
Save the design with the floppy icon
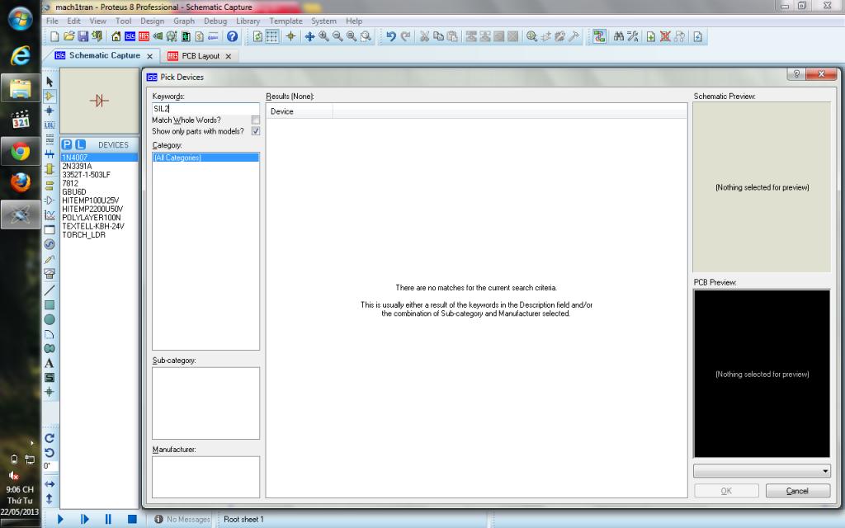click(x=83, y=36)
